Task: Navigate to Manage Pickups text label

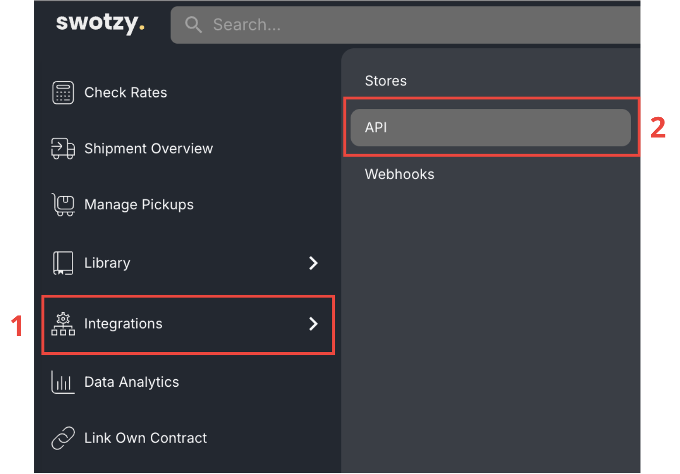Action: 139,205
